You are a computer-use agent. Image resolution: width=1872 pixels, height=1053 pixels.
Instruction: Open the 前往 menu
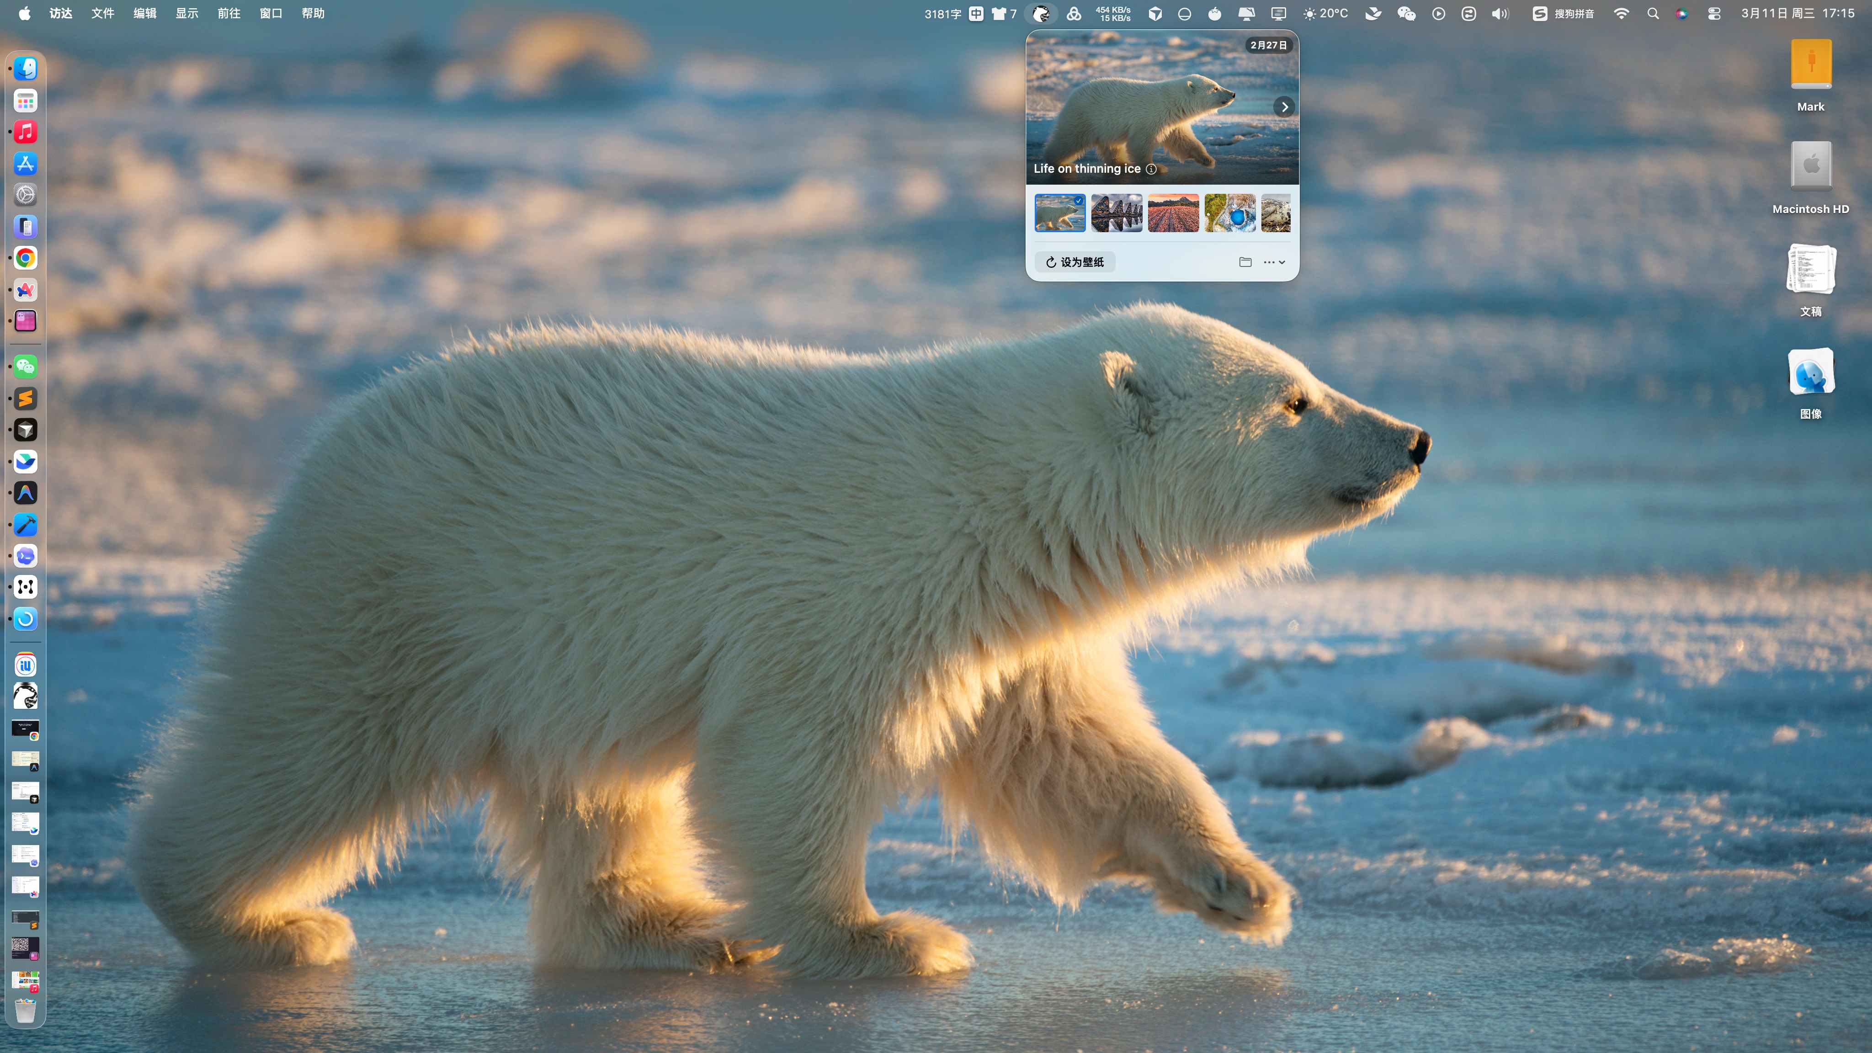(228, 14)
